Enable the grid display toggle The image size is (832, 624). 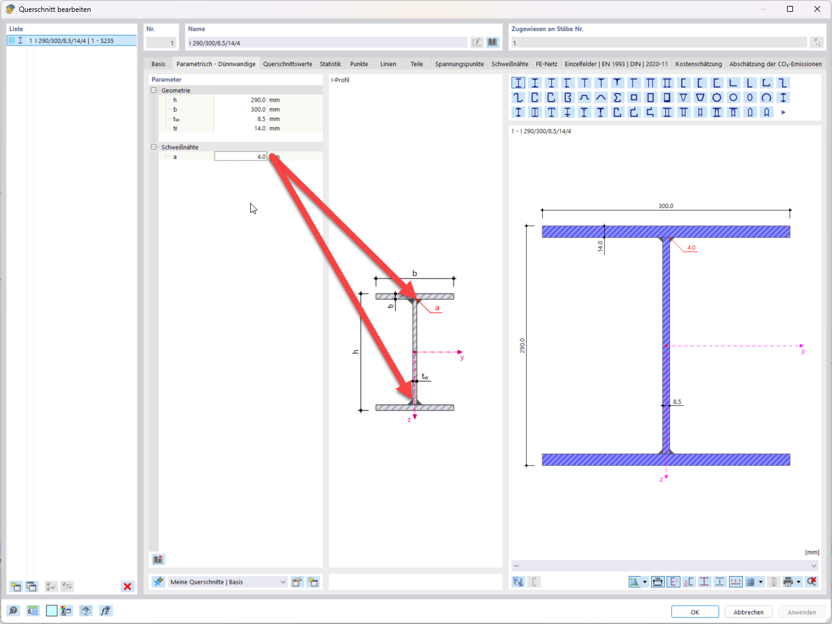[751, 581]
